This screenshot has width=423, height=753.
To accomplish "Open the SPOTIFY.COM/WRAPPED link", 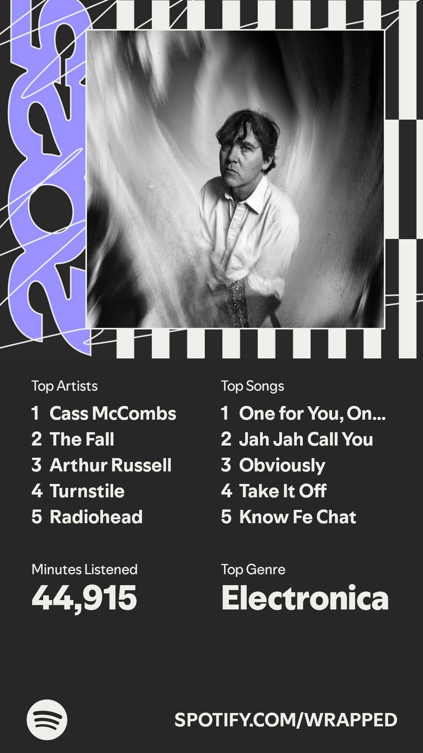I will click(x=286, y=720).
